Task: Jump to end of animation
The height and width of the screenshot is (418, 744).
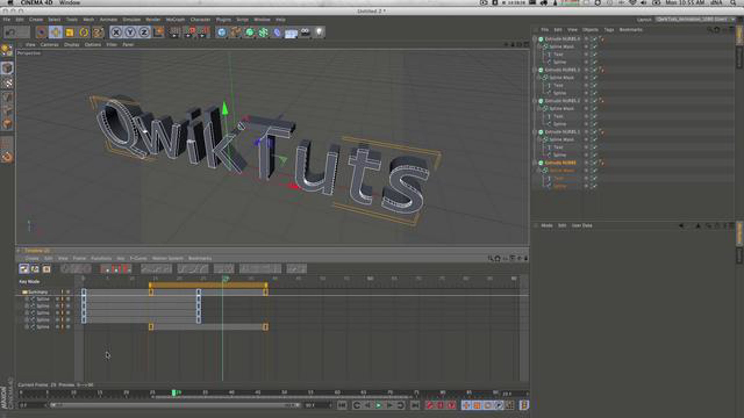Action: click(415, 405)
